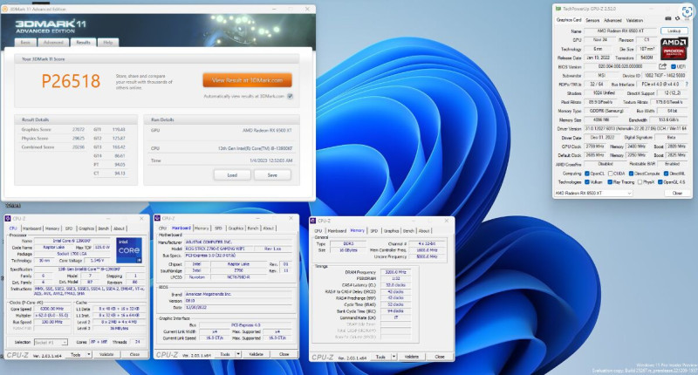This screenshot has height=375, width=698.
Task: Click the GPU-Z screenshot camera icon
Action: click(x=668, y=18)
